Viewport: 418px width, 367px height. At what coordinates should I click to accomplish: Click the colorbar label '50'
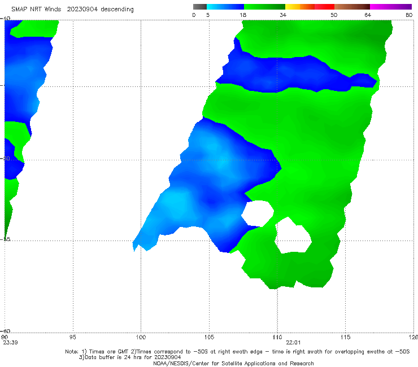click(334, 15)
